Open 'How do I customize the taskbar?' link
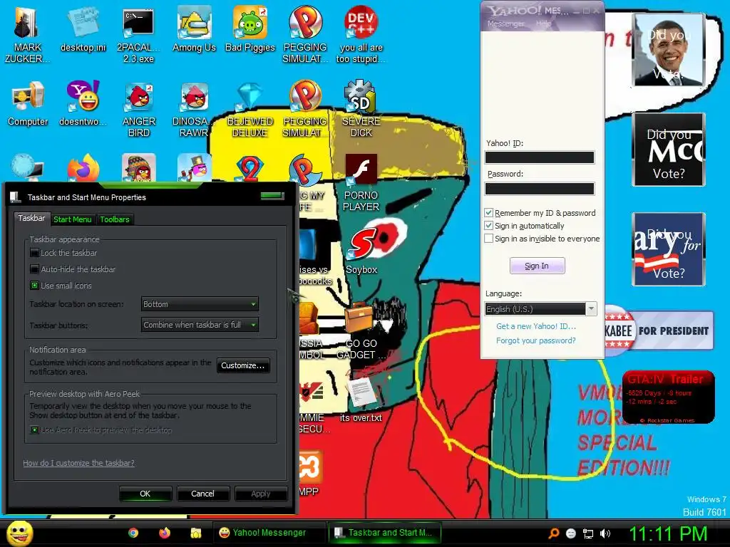Viewport: 730px width, 547px height. point(78,463)
